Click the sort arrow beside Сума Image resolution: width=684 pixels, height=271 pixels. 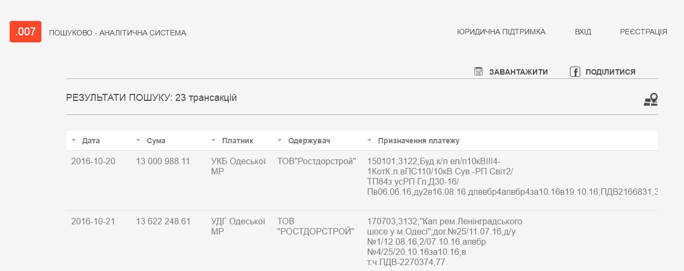point(138,141)
